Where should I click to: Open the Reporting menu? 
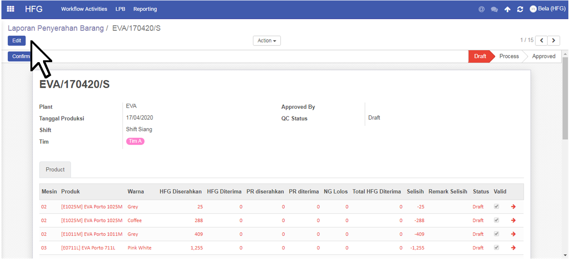145,9
